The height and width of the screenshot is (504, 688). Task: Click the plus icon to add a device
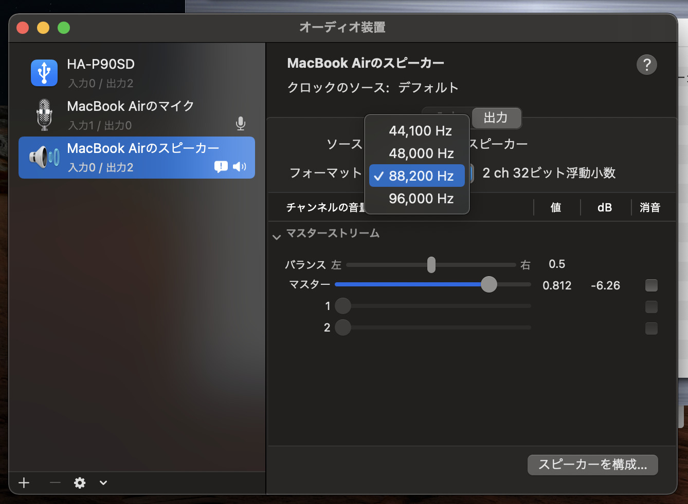[24, 483]
